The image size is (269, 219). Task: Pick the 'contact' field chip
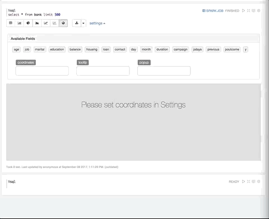coord(120,49)
